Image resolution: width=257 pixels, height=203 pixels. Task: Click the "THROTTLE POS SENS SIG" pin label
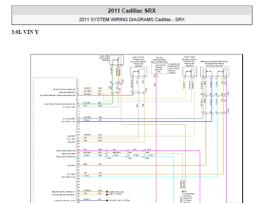(64, 90)
